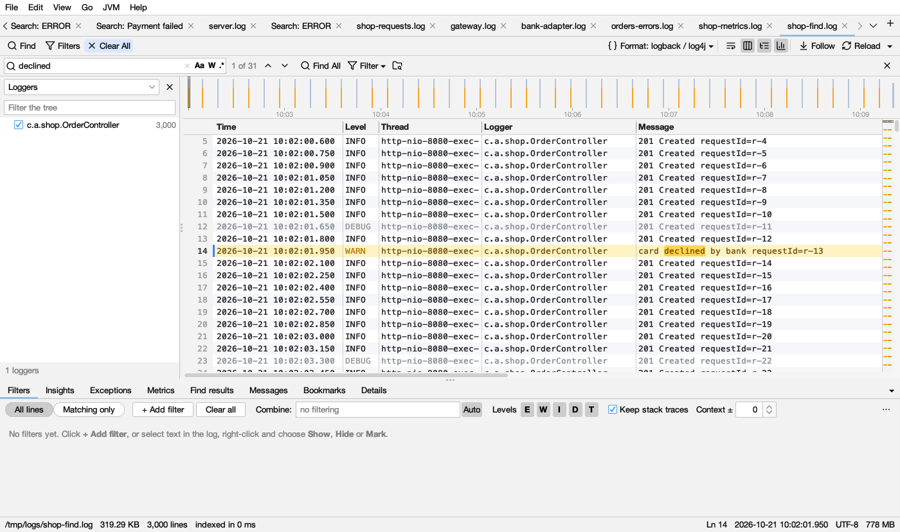Image resolution: width=900 pixels, height=532 pixels.
Task: Toggle word wrap icon in toolbar
Action: [x=731, y=46]
